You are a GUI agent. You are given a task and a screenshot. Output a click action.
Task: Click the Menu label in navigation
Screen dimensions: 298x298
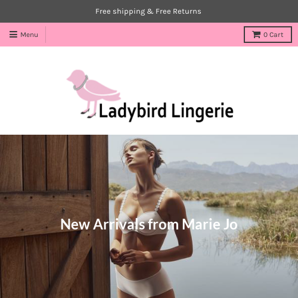pyautogui.click(x=29, y=35)
